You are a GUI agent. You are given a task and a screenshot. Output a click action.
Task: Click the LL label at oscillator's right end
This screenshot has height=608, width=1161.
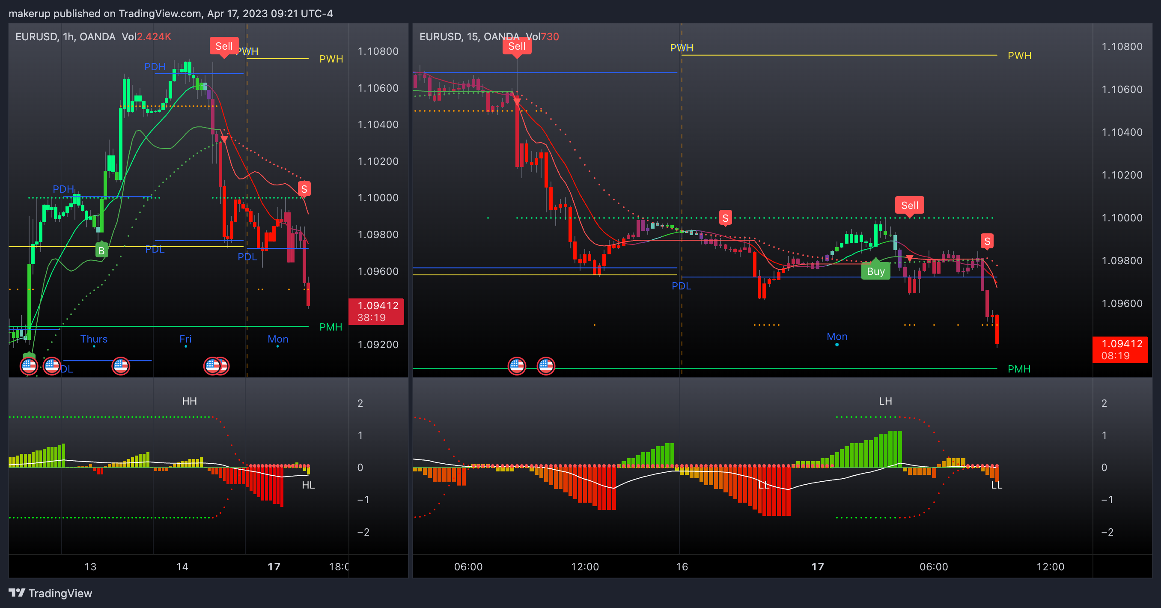click(x=997, y=485)
